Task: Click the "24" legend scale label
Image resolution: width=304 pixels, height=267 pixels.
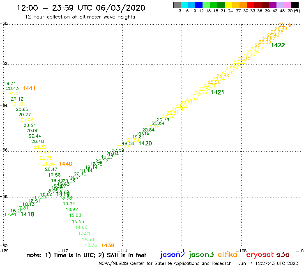Action: [x=230, y=11]
